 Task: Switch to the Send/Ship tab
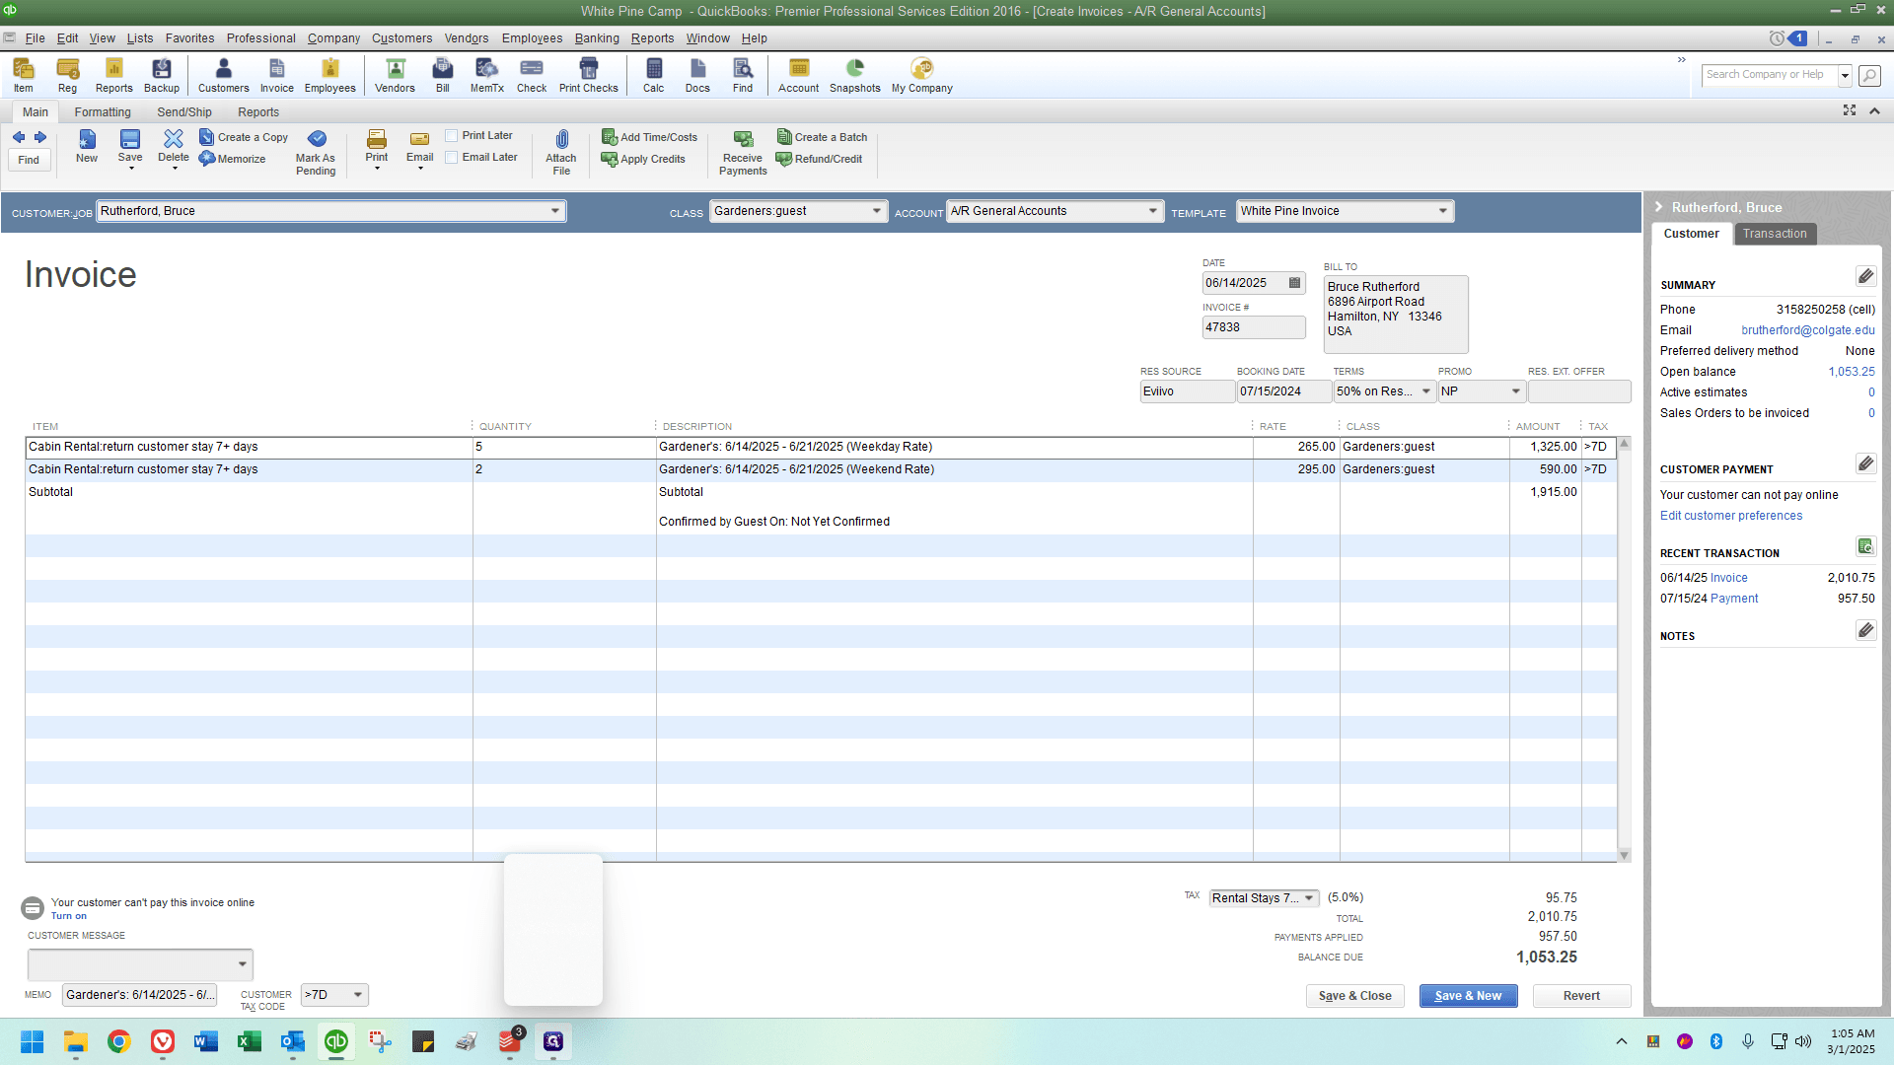point(184,112)
